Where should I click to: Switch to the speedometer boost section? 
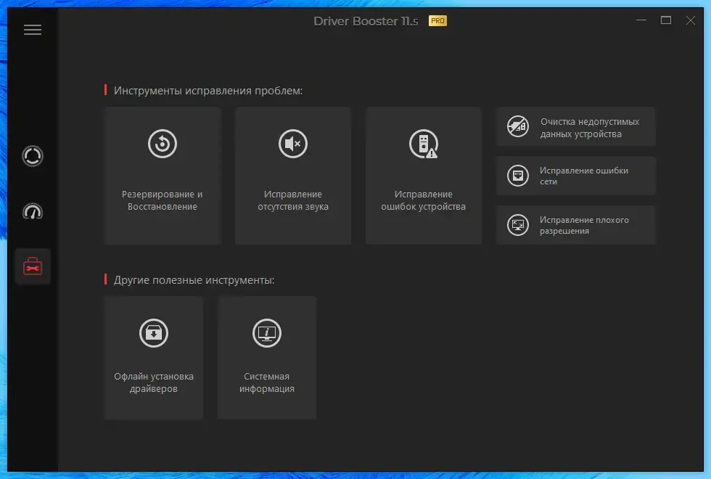[33, 211]
